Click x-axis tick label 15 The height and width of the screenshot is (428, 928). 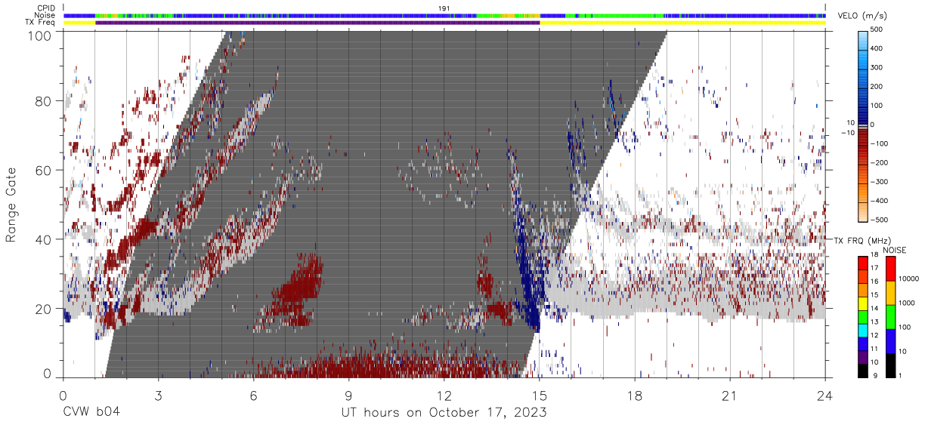point(540,395)
